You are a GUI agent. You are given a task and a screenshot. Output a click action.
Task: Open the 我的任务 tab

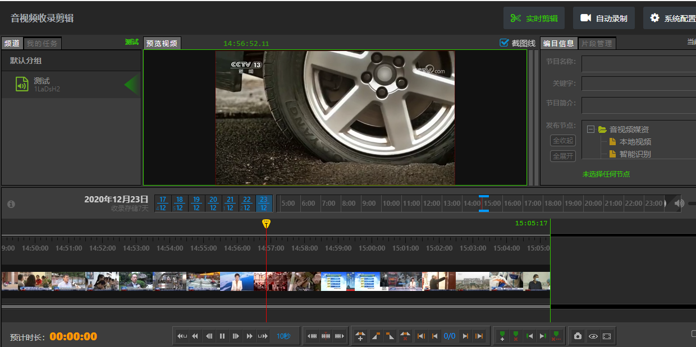click(x=42, y=44)
